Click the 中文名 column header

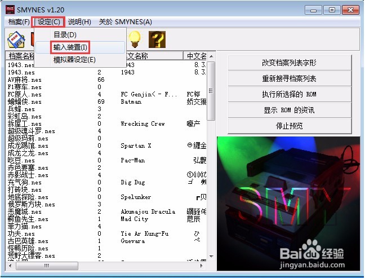coord(195,56)
